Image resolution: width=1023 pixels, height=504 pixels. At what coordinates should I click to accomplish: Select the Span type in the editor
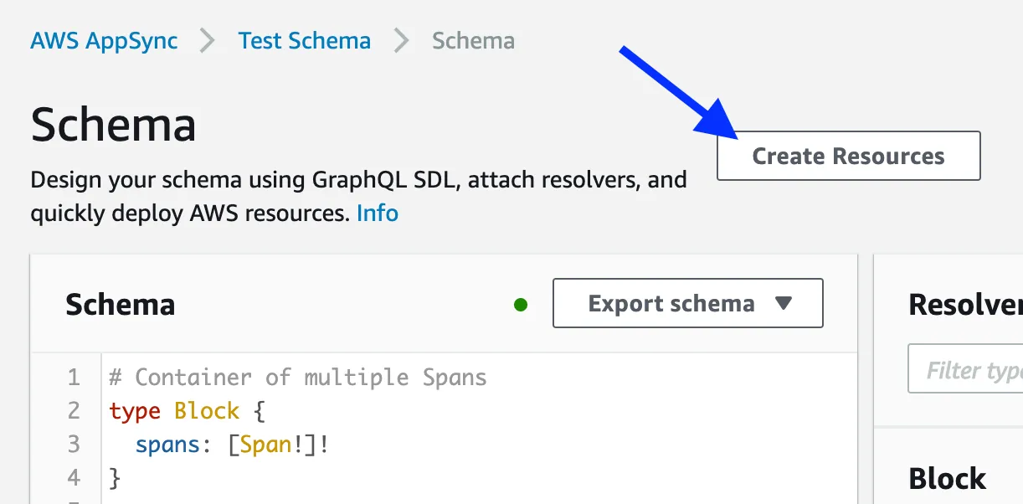(268, 444)
